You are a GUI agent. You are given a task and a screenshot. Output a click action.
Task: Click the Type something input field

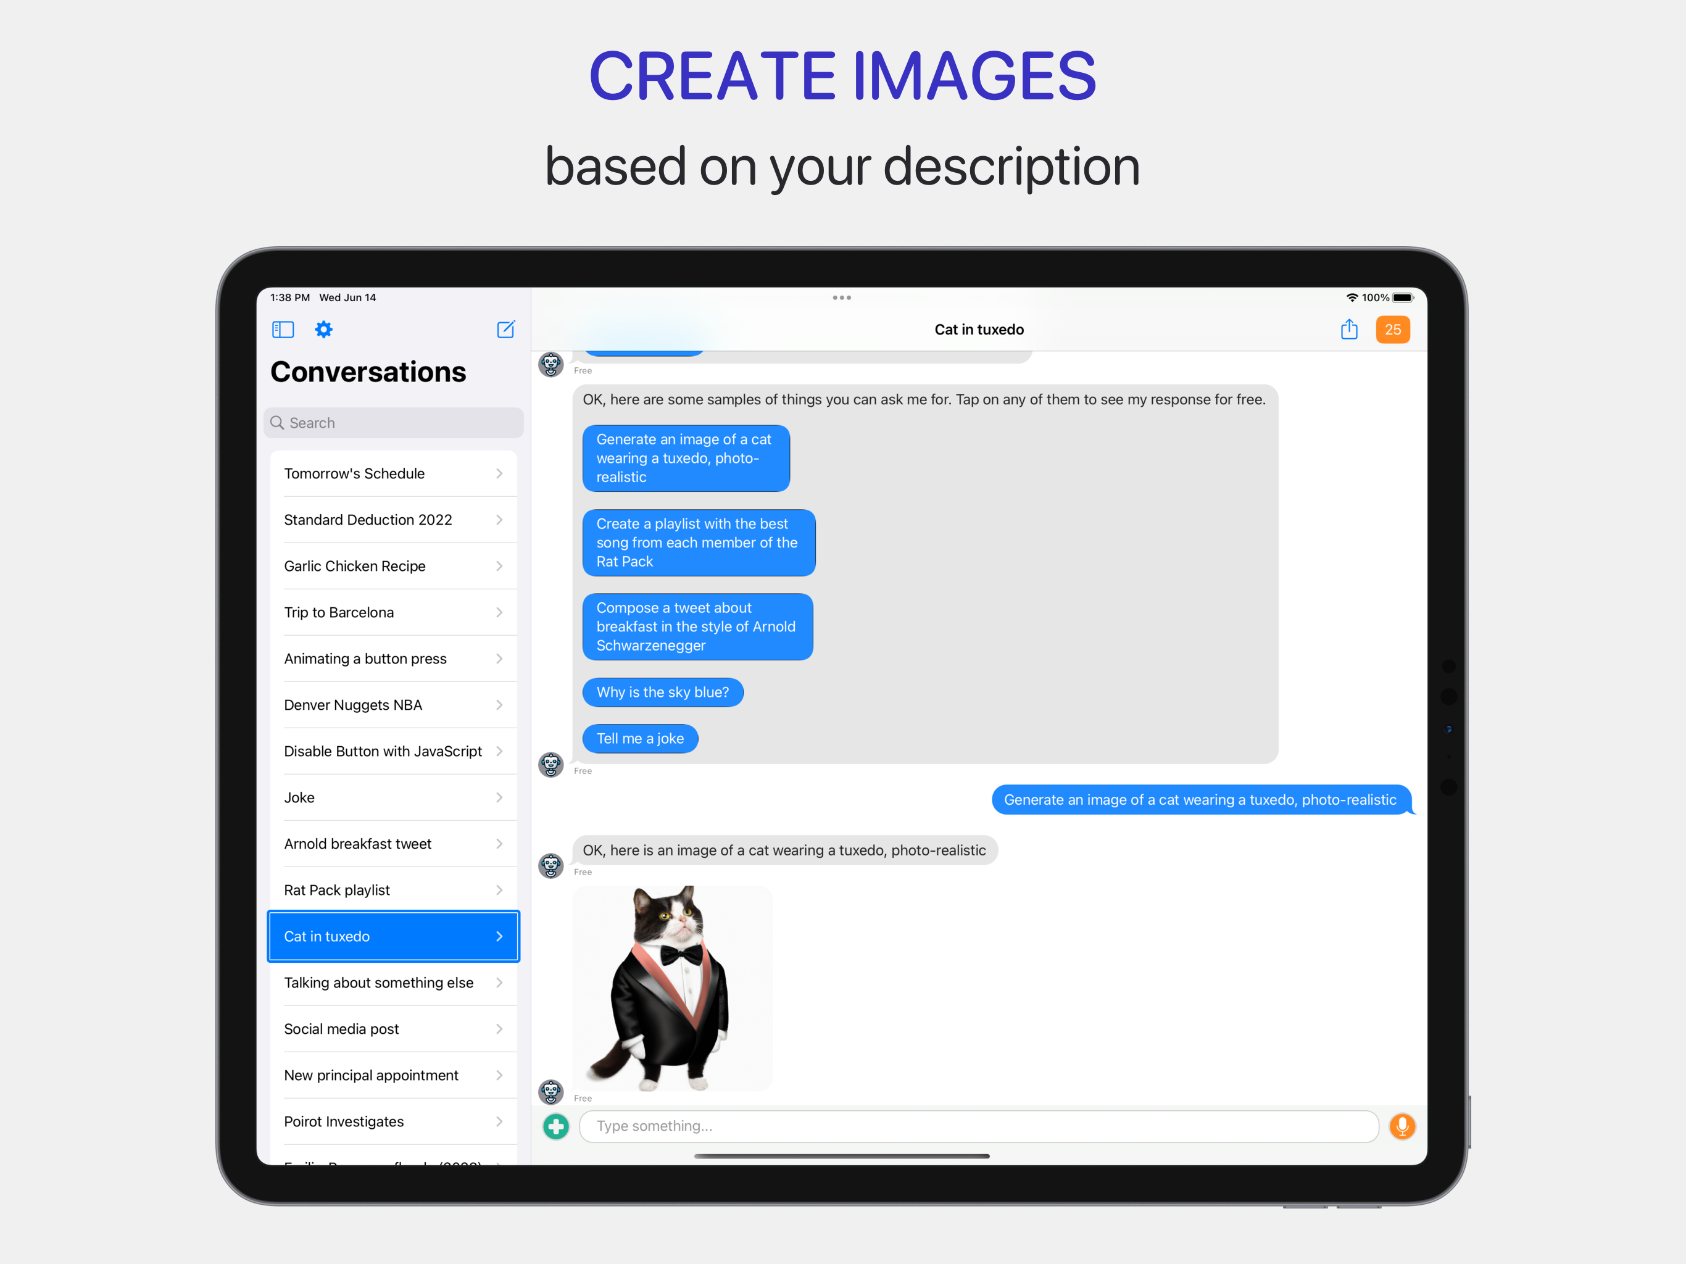tap(977, 1125)
